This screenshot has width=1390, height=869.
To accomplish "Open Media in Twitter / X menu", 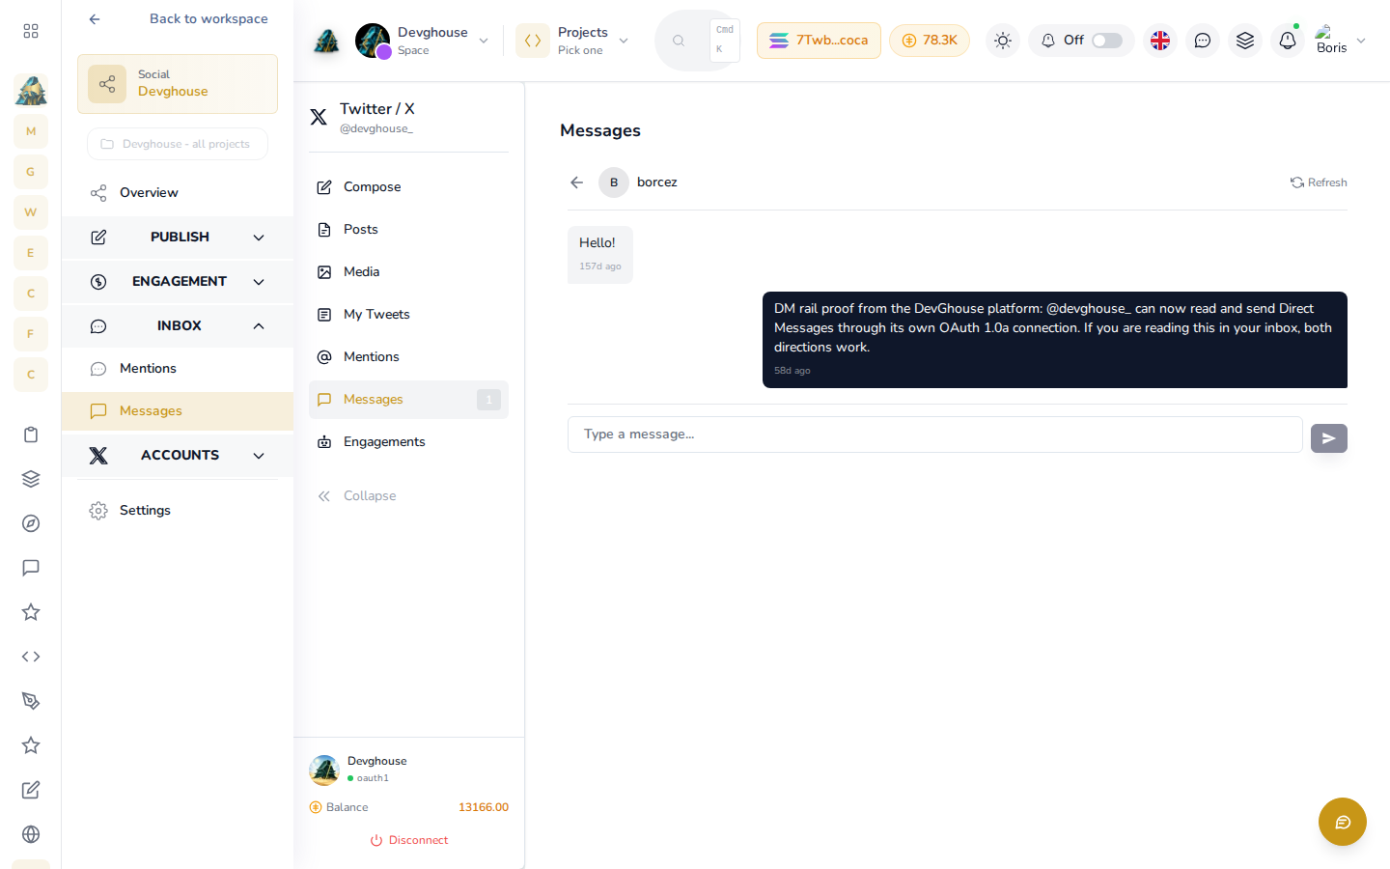I will 408,272.
